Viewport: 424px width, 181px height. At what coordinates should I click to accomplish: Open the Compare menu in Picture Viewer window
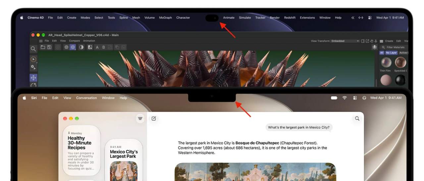coord(75,41)
